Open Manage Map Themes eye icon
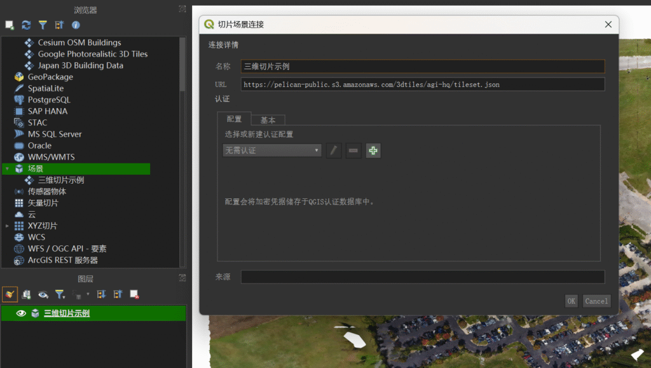This screenshot has width=651, height=368. (43, 294)
